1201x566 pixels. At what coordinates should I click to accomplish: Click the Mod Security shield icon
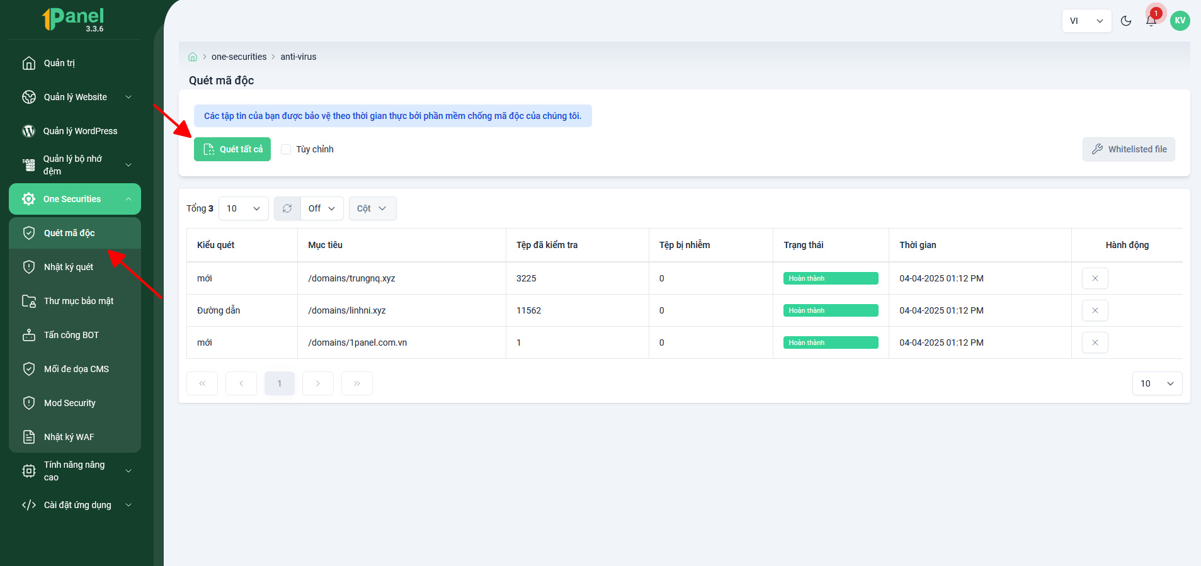coord(29,403)
